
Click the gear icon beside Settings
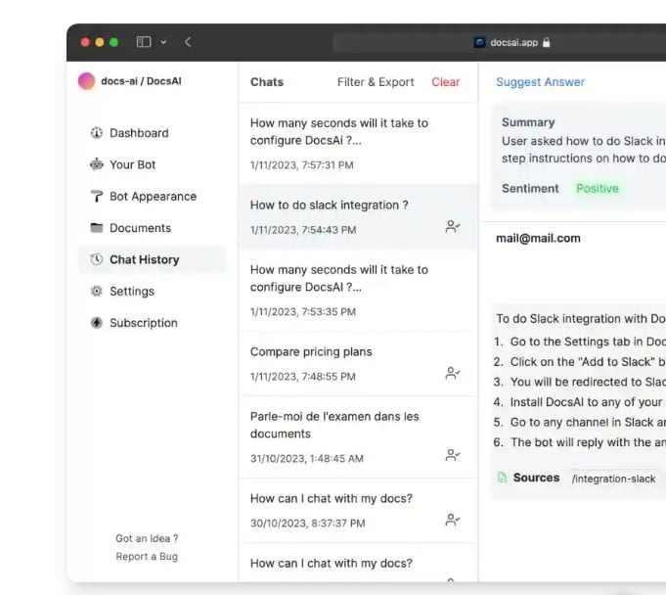[x=97, y=291]
